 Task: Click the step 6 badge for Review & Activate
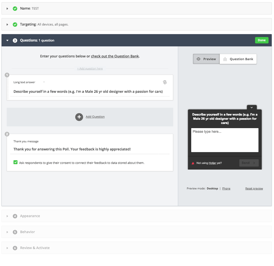coord(15,248)
